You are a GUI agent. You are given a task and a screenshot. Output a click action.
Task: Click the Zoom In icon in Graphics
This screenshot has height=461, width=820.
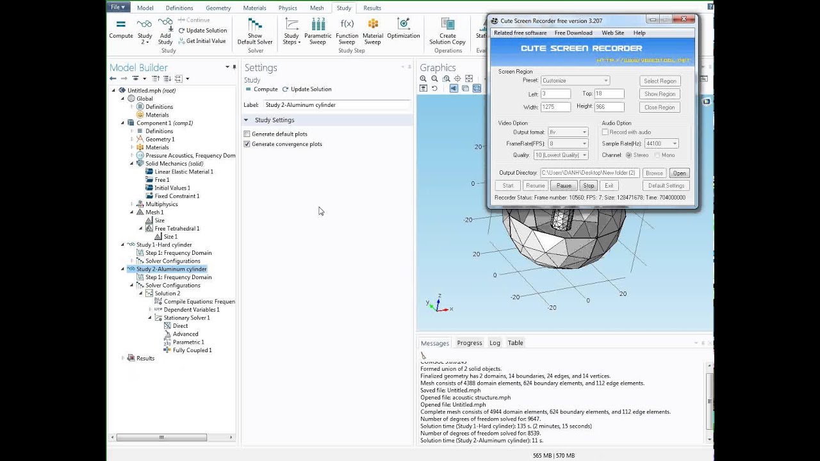coord(423,79)
